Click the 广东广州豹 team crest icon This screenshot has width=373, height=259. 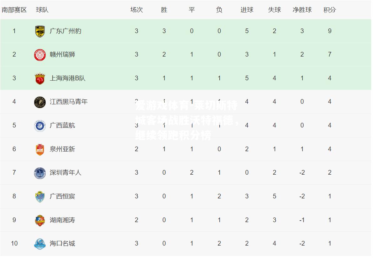pos(40,31)
